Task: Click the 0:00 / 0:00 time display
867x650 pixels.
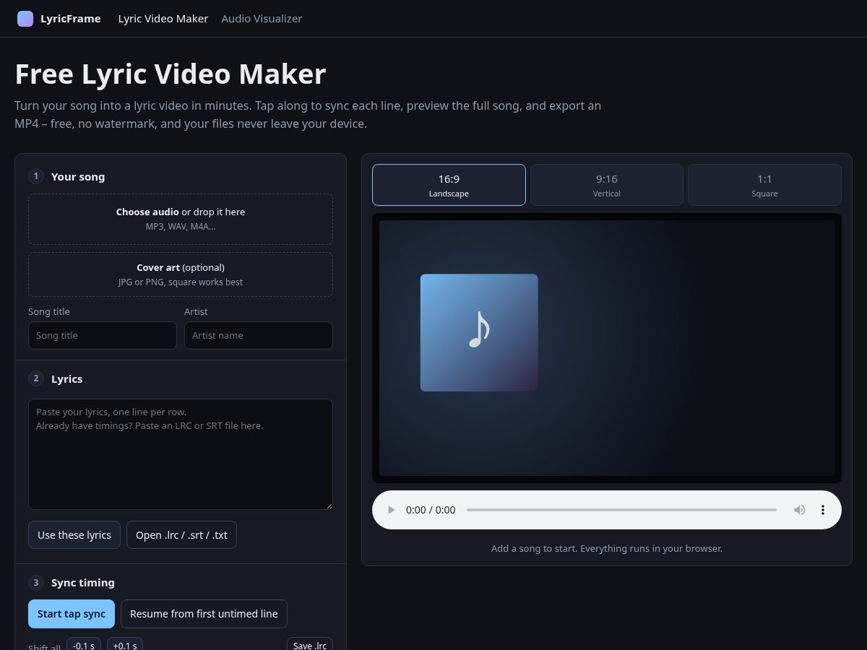Action: tap(431, 510)
